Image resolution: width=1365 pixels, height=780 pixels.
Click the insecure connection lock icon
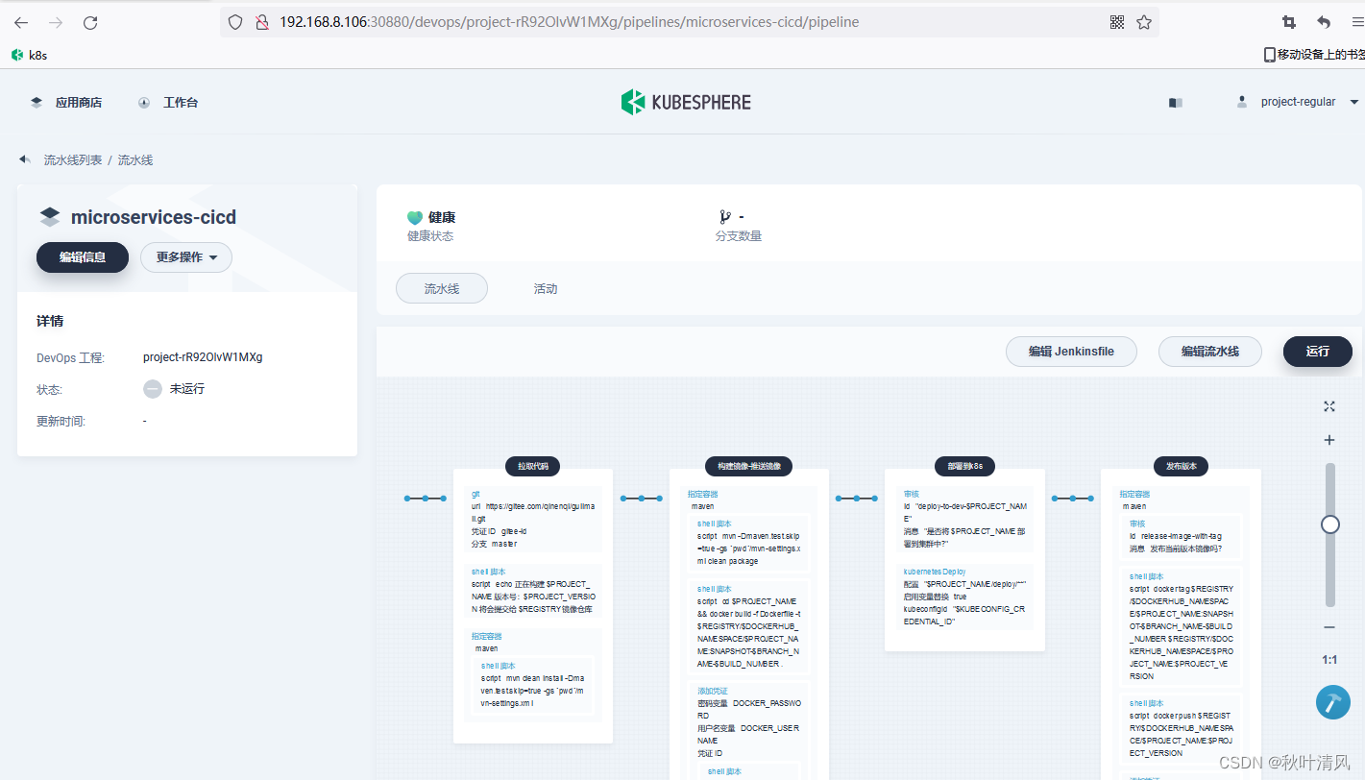tap(260, 22)
